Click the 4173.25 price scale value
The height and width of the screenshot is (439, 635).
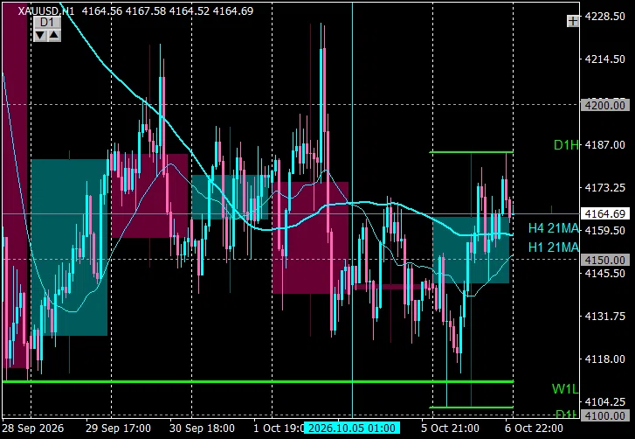click(x=605, y=188)
